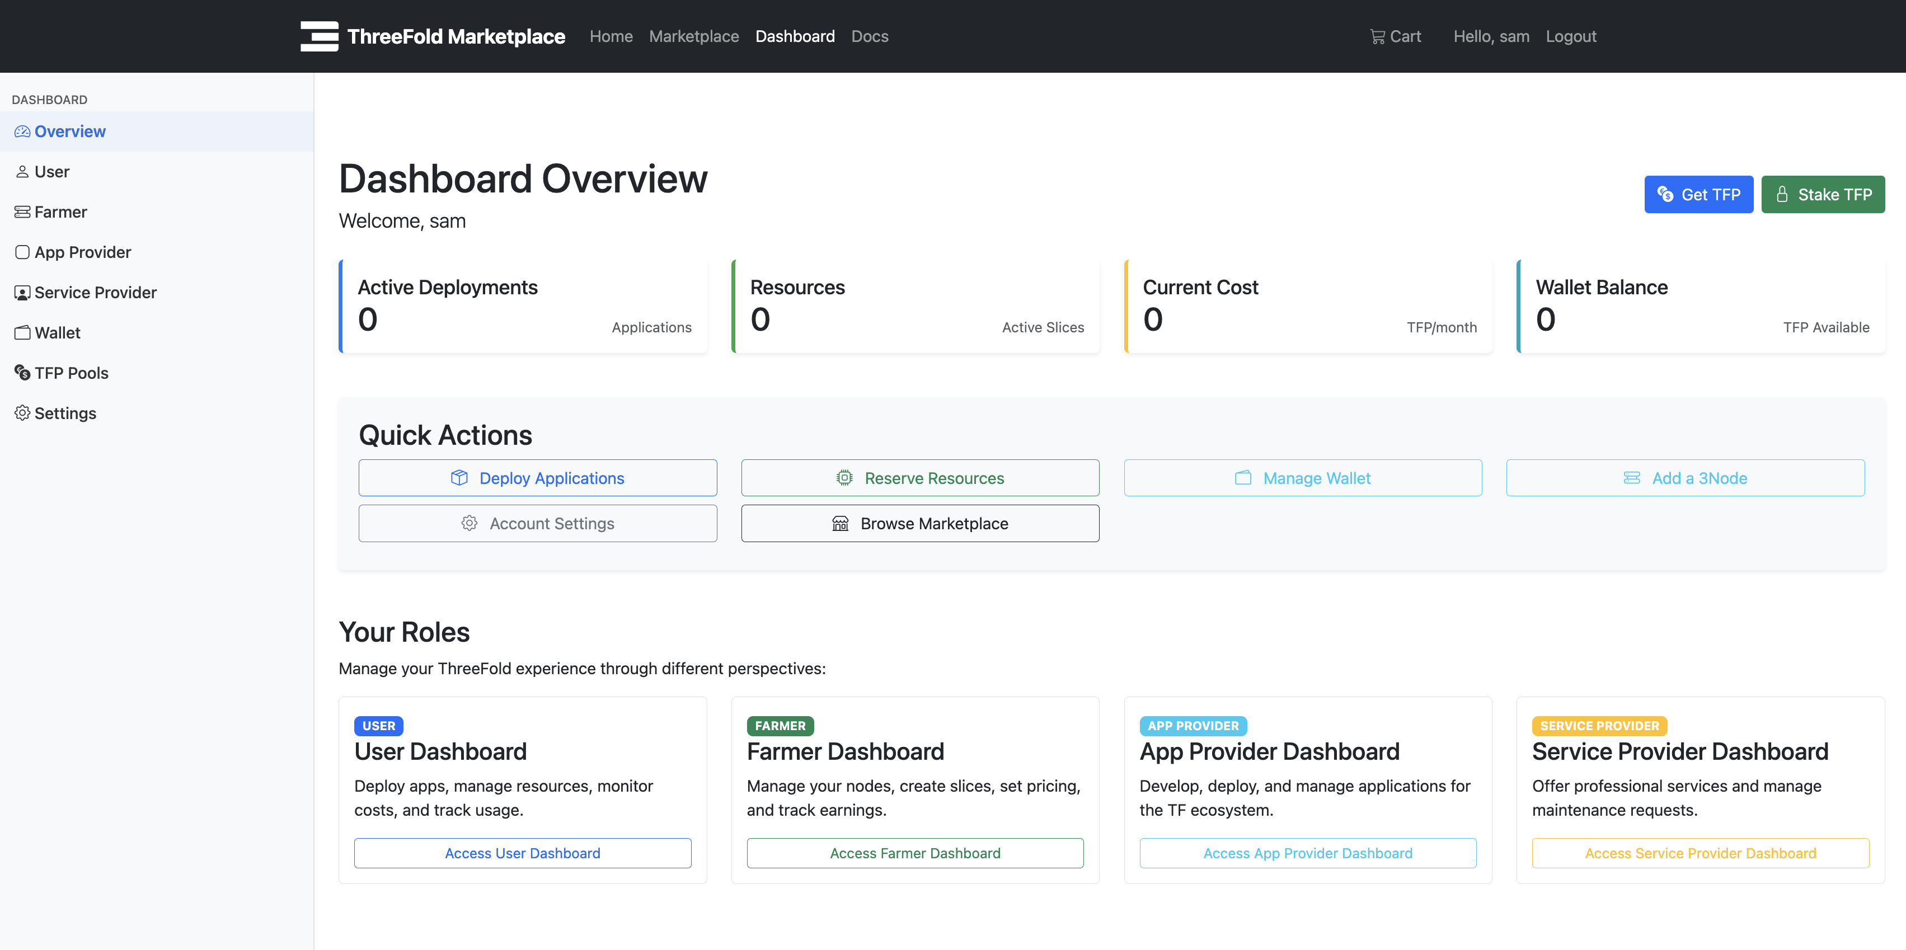Image resolution: width=1906 pixels, height=950 pixels.
Task: Open Browse Marketplace quick action
Action: tap(920, 523)
